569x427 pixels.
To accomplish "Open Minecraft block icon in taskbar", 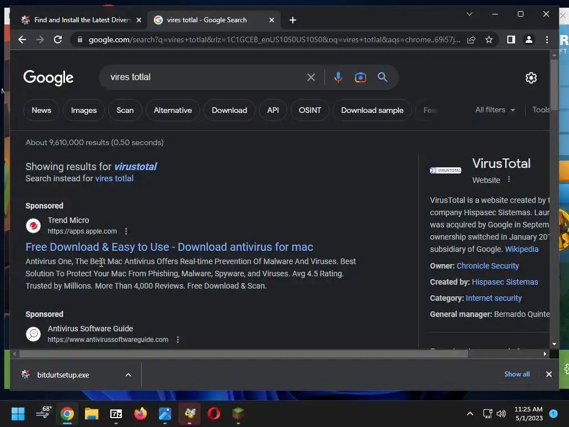I will tap(238, 414).
